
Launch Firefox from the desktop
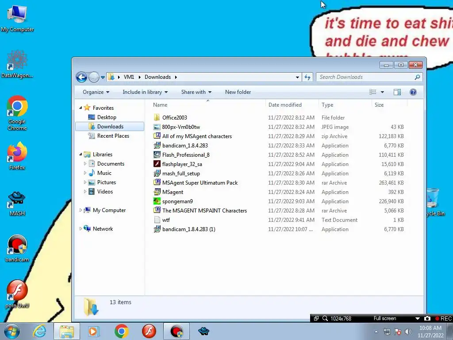[17, 155]
